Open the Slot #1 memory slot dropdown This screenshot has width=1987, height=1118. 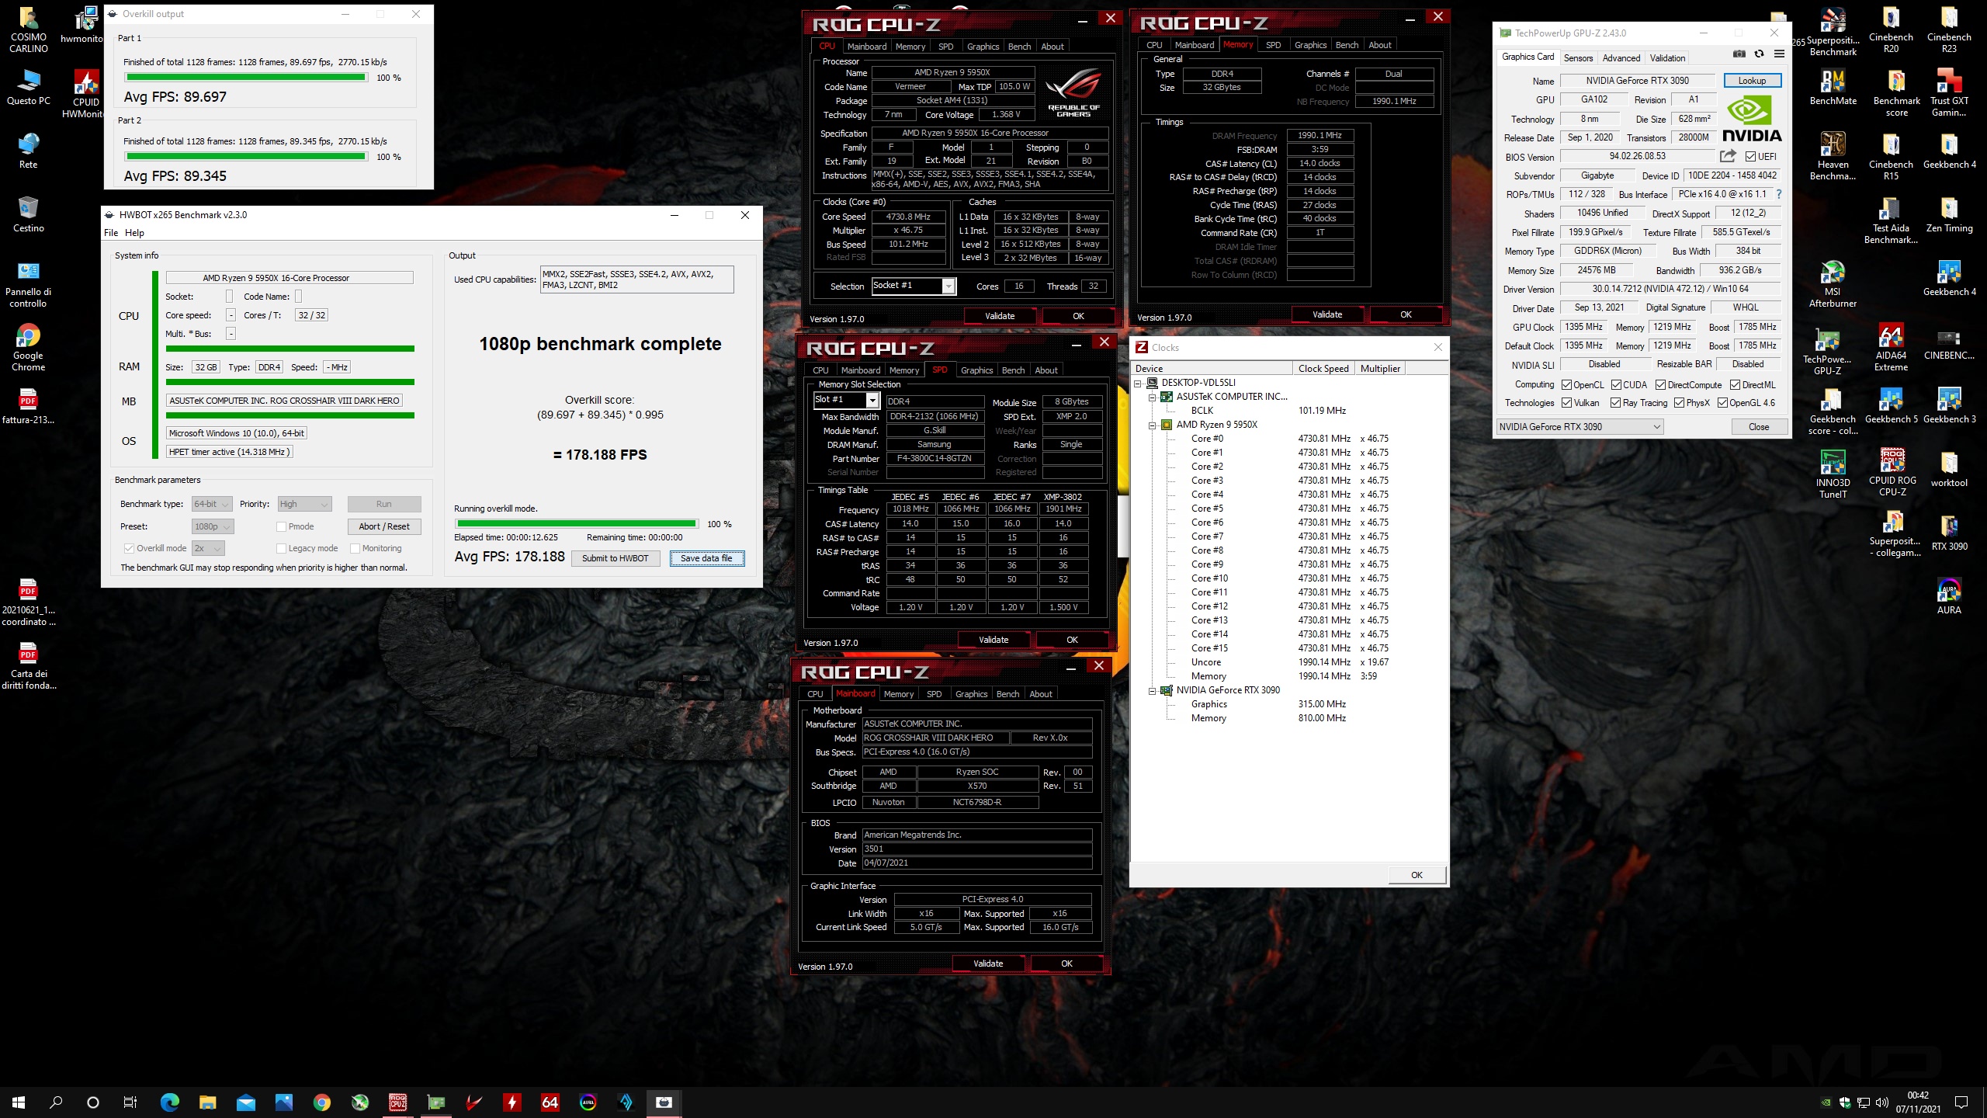[846, 400]
